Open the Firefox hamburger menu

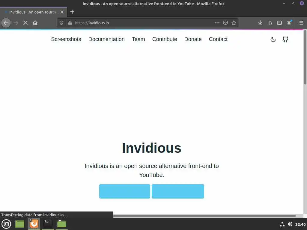coord(301,23)
